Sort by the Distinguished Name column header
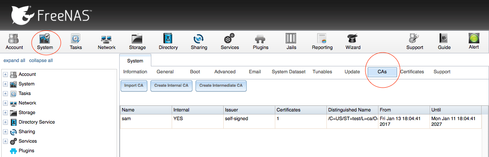489x157 pixels. click(x=352, y=110)
